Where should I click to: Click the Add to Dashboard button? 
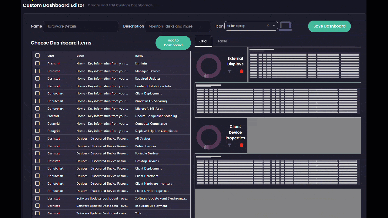173,43
